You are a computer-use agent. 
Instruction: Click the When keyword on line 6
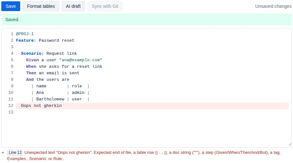coord(31,67)
